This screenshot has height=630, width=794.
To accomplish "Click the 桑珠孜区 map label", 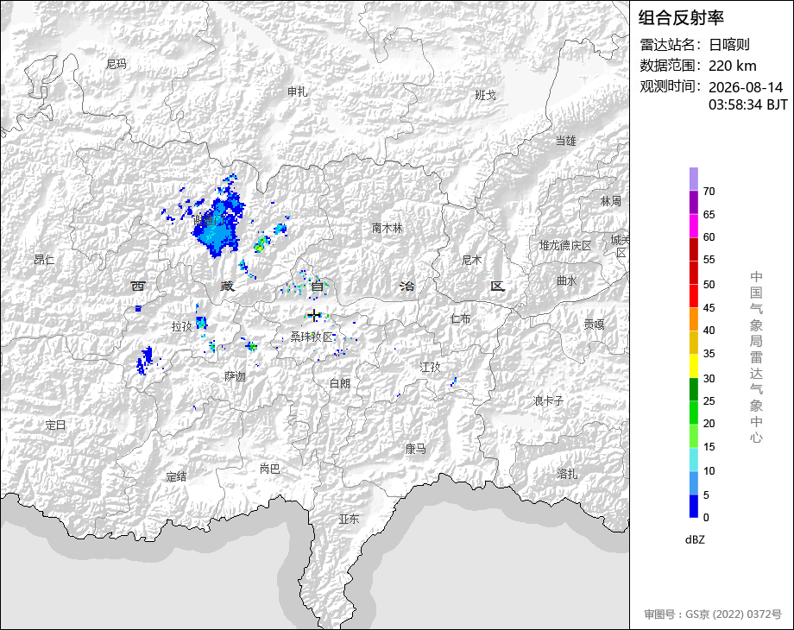I will pyautogui.click(x=312, y=337).
